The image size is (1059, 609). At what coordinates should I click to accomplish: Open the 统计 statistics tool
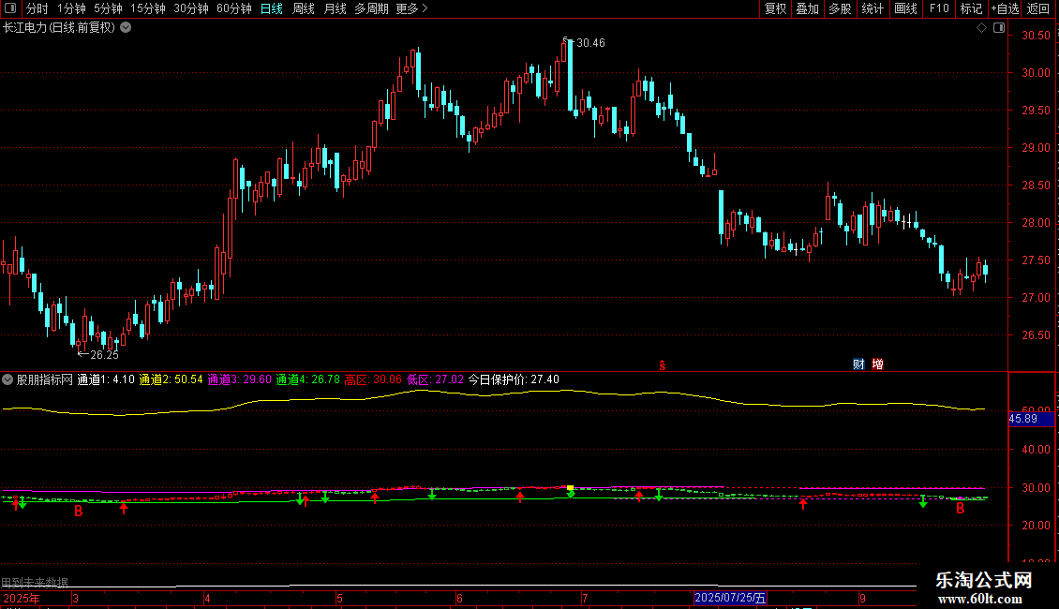(873, 8)
